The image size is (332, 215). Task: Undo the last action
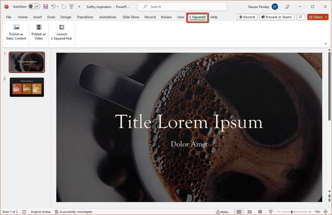(x=53, y=7)
